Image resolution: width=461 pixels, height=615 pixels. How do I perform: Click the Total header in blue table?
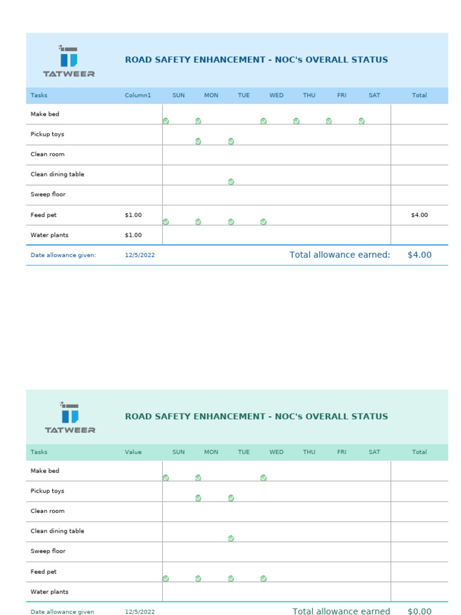pos(419,95)
